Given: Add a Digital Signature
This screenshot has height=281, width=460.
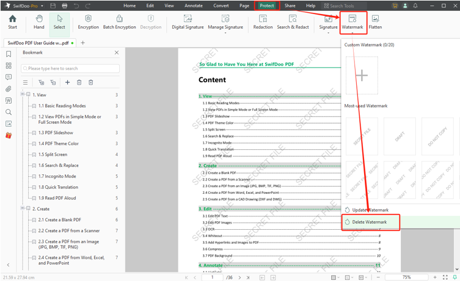Looking at the screenshot, I should 188,22.
